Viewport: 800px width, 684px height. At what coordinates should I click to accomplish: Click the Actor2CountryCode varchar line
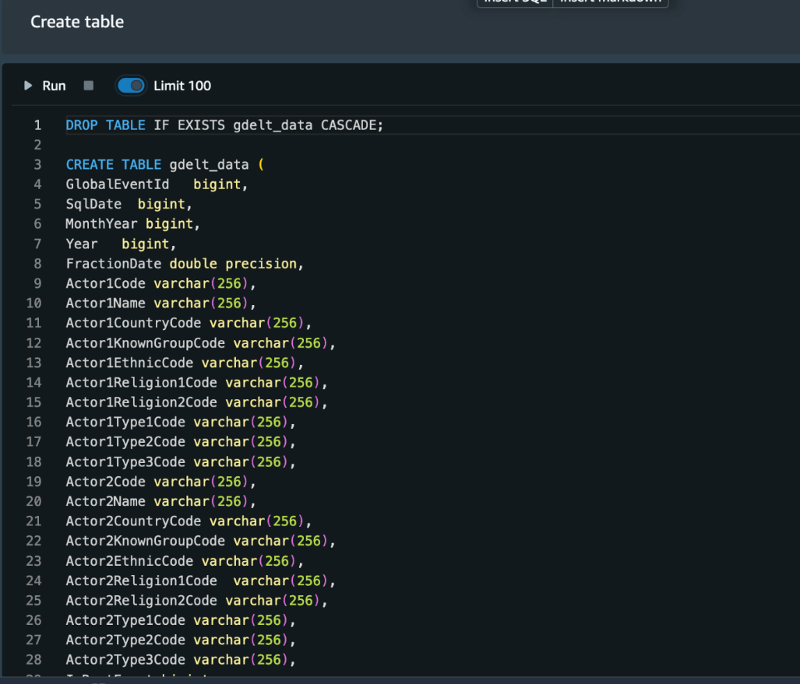click(x=189, y=521)
